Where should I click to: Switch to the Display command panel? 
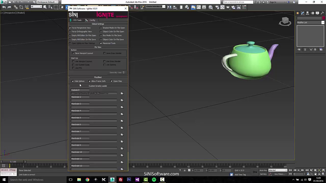pos(317,13)
